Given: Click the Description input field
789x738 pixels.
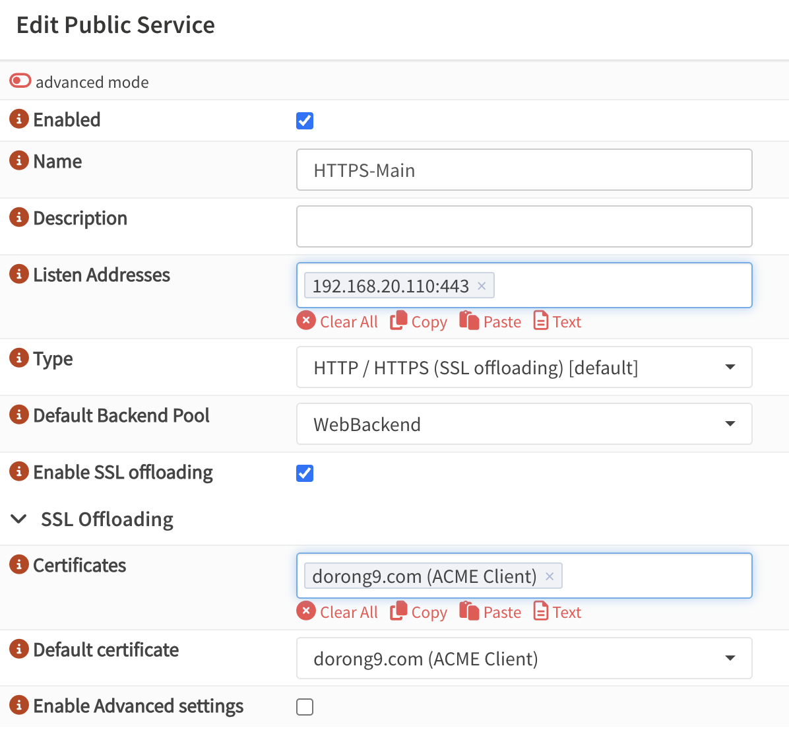Looking at the screenshot, I should point(524,226).
